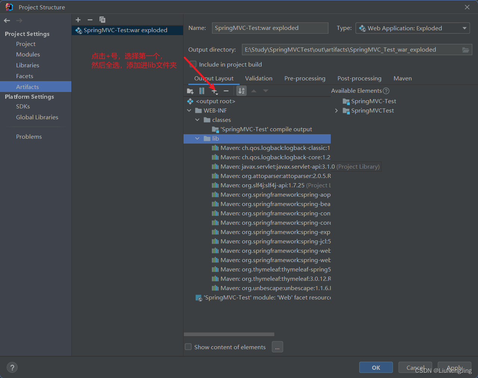Toggle sort elements by names and types

pyautogui.click(x=242, y=91)
